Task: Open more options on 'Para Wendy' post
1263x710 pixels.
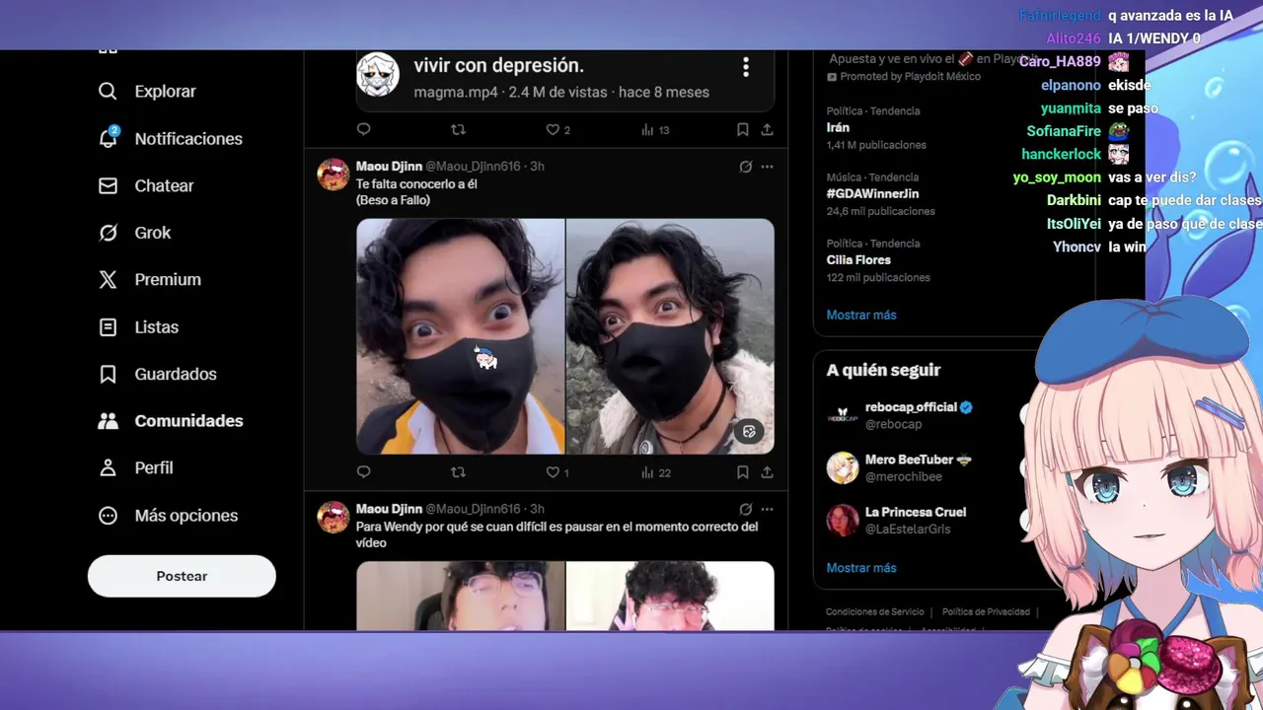Action: [x=767, y=510]
